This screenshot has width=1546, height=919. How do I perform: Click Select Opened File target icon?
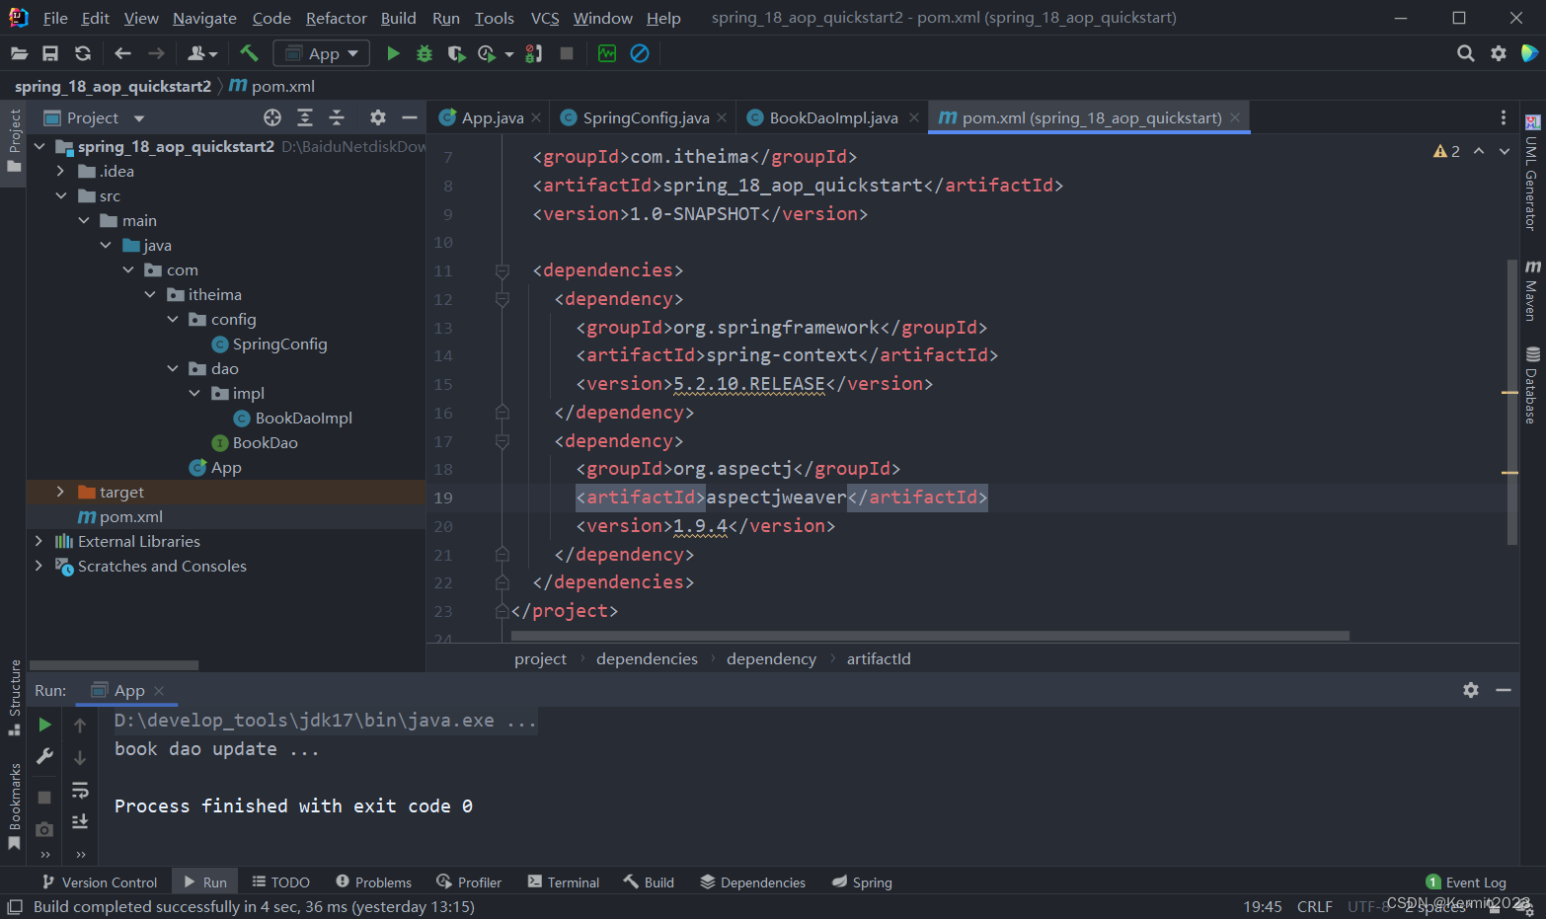272,117
